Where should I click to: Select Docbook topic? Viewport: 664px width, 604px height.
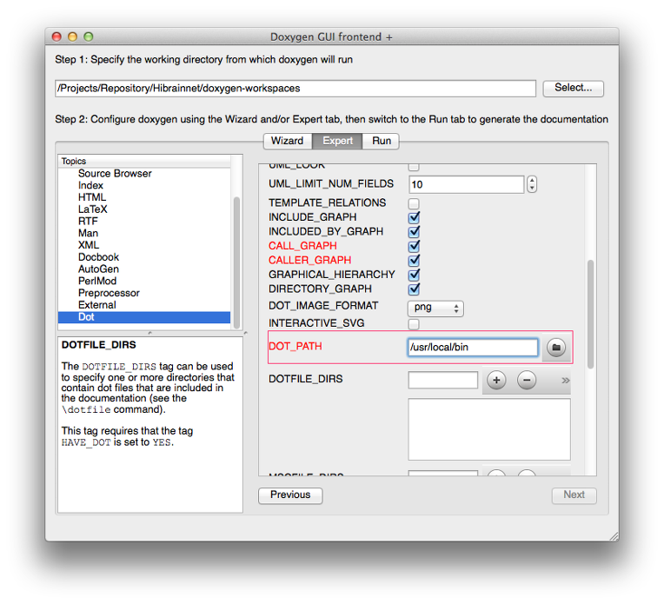[99, 257]
